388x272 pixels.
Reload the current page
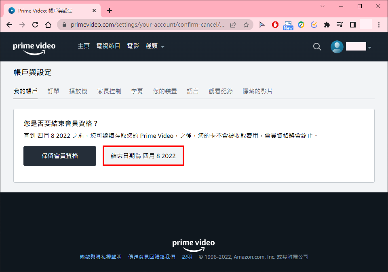click(x=35, y=25)
